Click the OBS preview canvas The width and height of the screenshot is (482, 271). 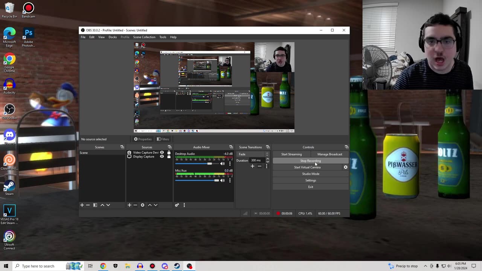coord(214,87)
